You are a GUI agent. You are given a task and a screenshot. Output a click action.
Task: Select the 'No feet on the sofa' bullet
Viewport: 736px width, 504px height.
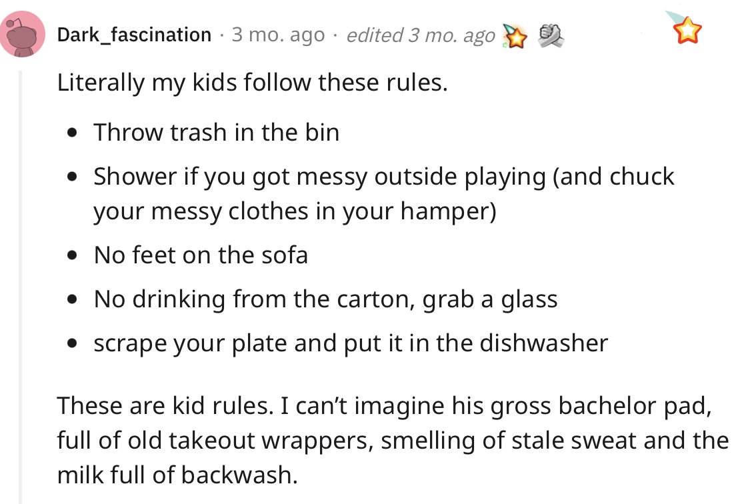[x=201, y=255]
